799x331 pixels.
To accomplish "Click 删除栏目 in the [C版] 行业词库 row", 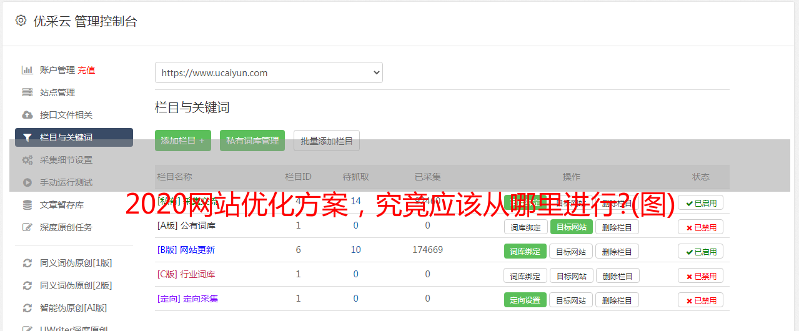I will pyautogui.click(x=617, y=276).
